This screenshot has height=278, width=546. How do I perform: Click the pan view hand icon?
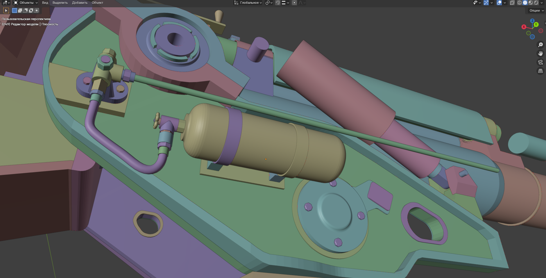point(540,54)
